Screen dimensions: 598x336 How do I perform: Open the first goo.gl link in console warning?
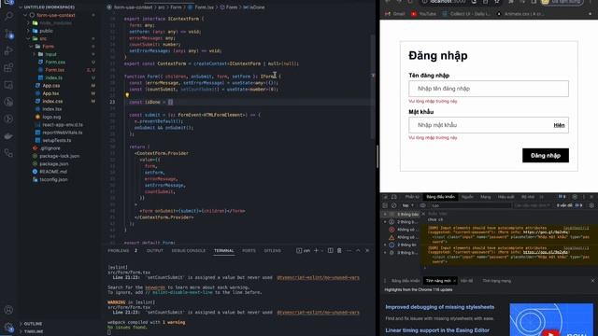pyautogui.click(x=546, y=232)
